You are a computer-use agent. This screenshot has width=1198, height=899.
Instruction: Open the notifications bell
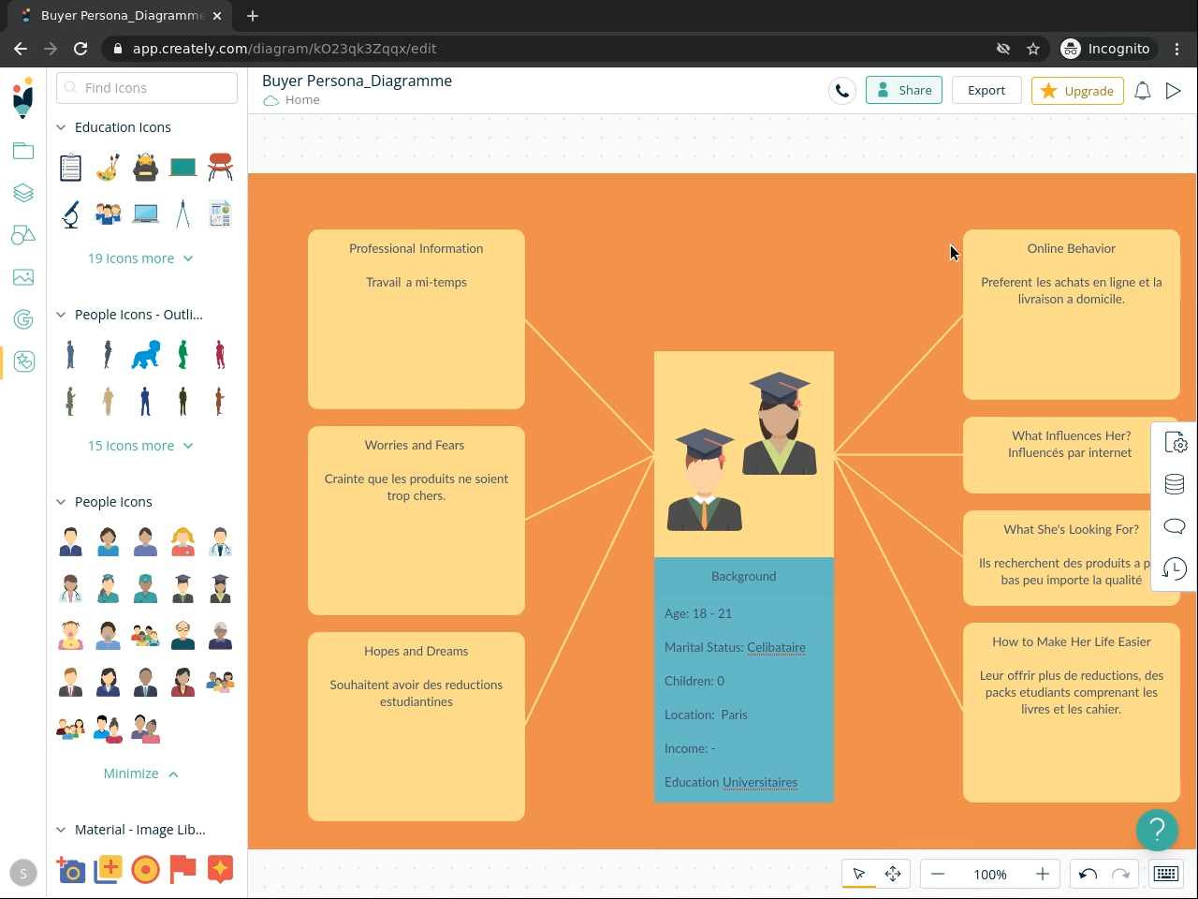point(1143,91)
